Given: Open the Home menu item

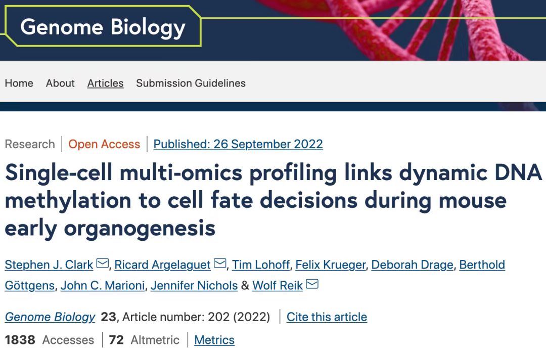Looking at the screenshot, I should pos(19,83).
